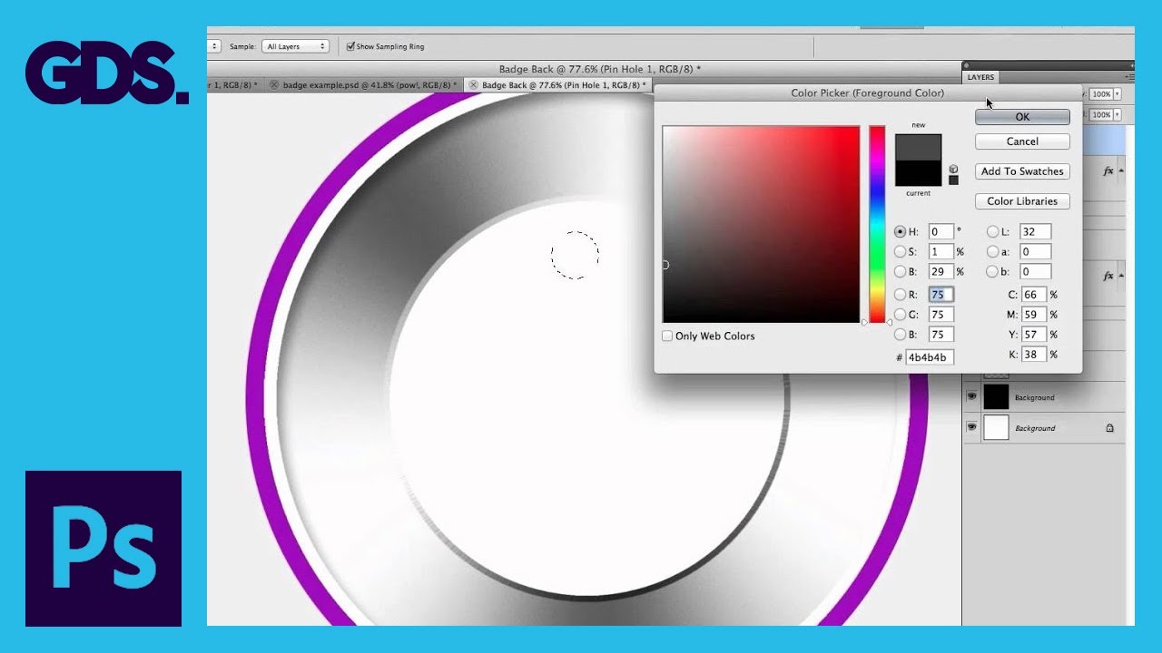The image size is (1162, 653).
Task: Click the M magenta value field
Action: click(1034, 315)
